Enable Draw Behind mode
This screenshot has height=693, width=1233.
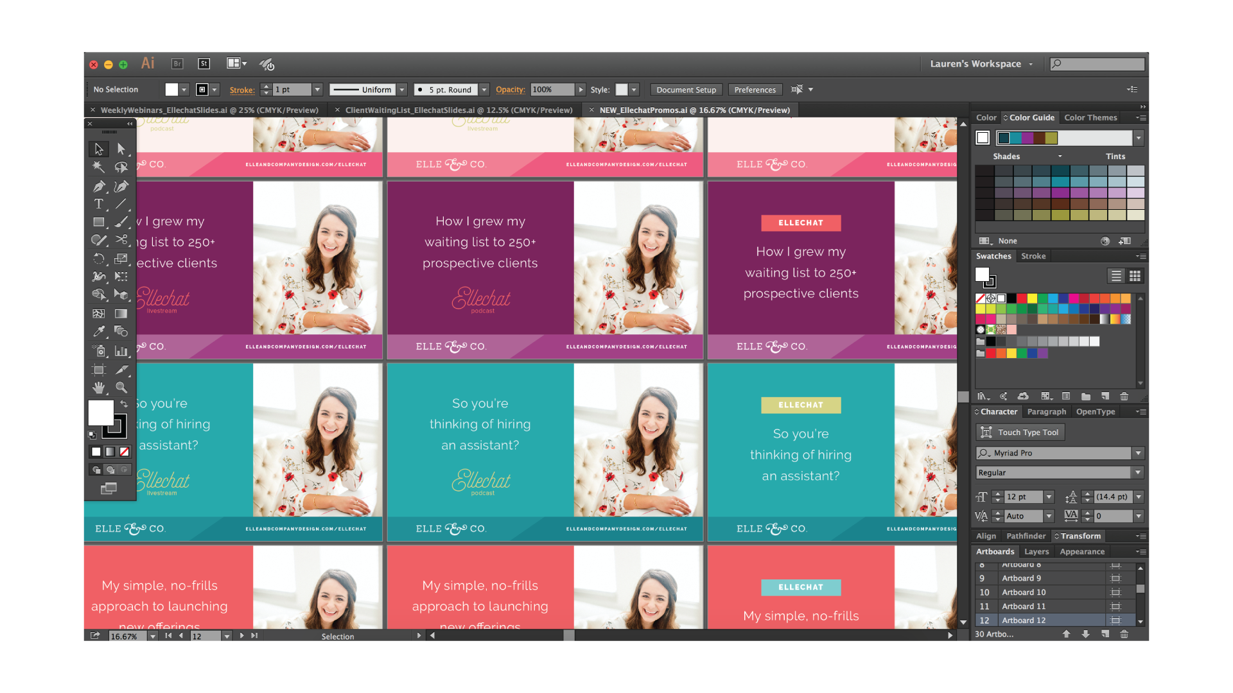pos(110,470)
